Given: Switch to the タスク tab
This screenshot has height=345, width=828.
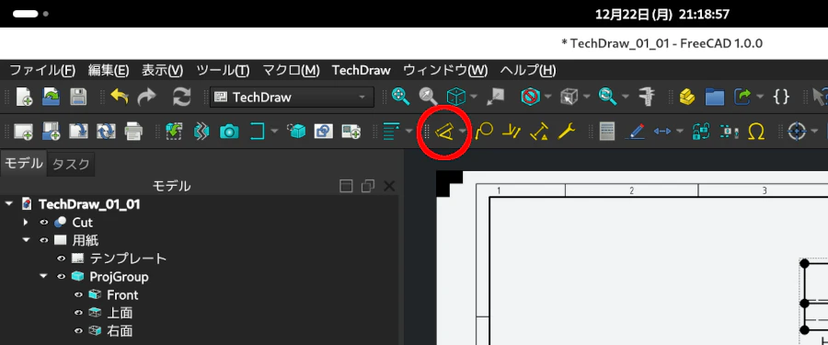Looking at the screenshot, I should 71,165.
